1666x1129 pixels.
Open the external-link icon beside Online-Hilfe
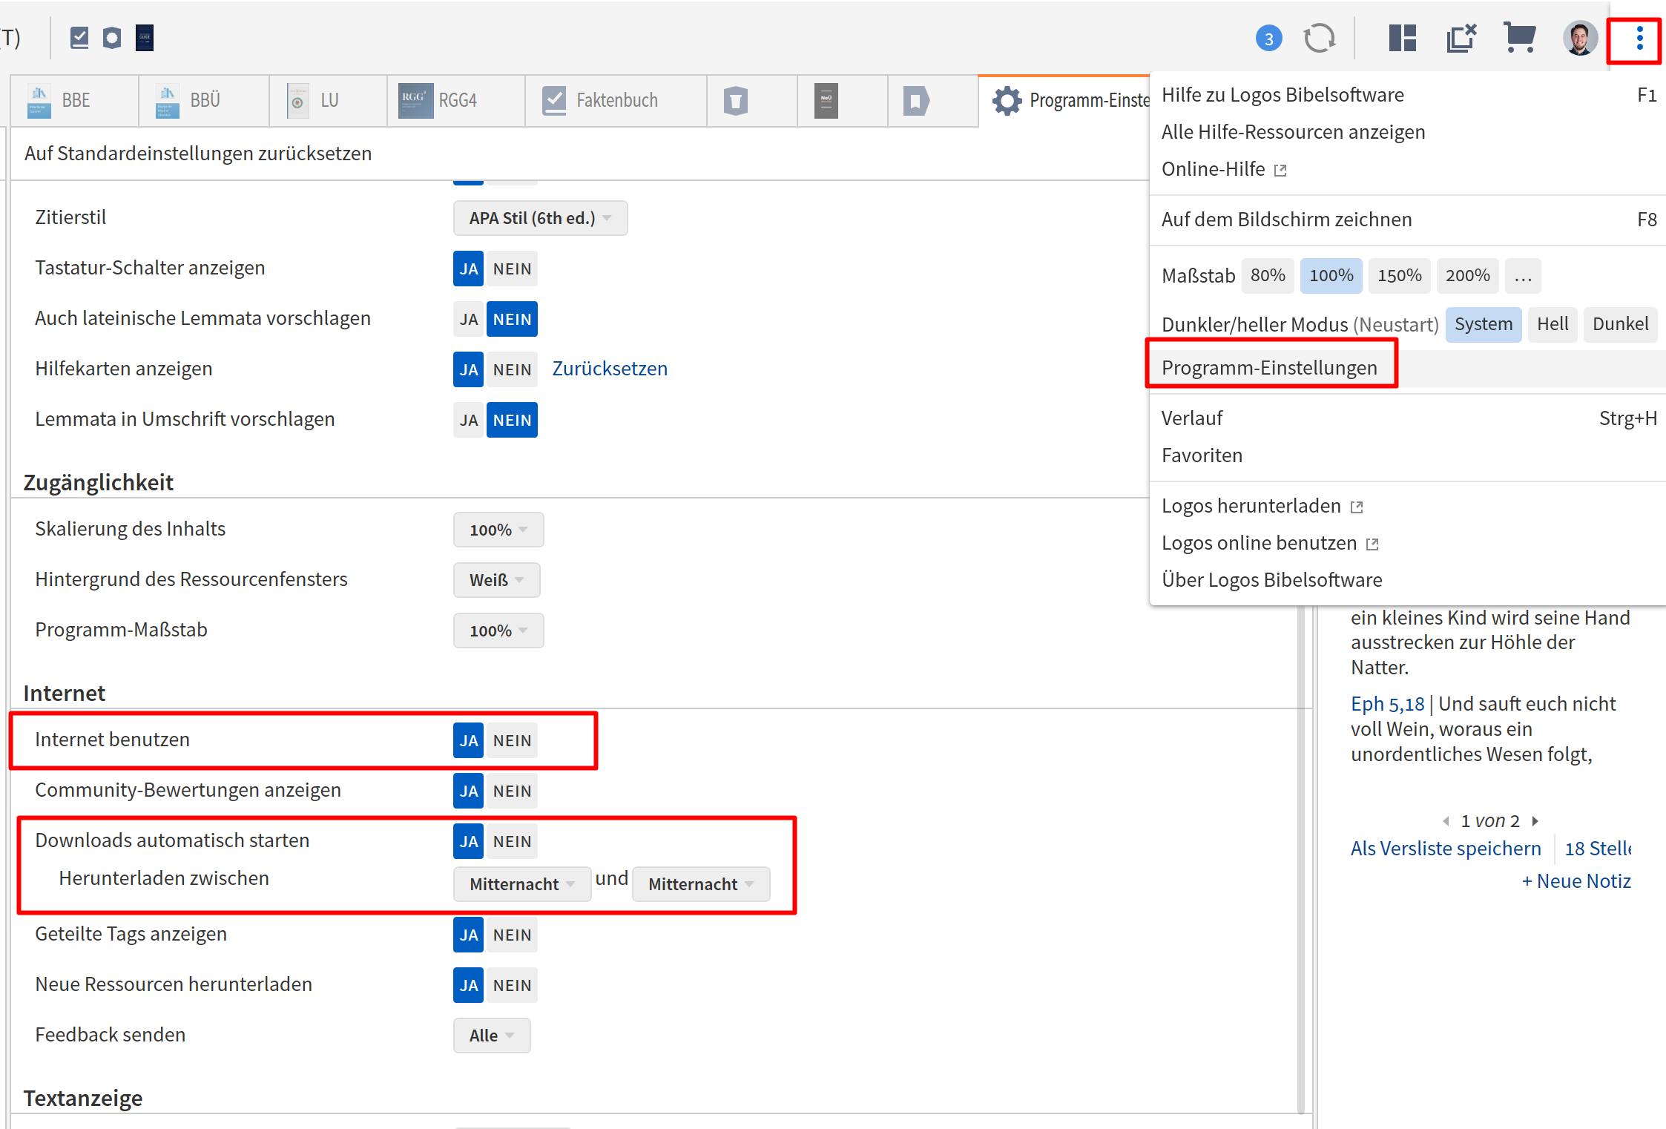coord(1280,171)
